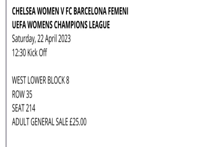The image size is (224, 147).
Task: Click the year 2023 in the date
Action: pos(64,39)
